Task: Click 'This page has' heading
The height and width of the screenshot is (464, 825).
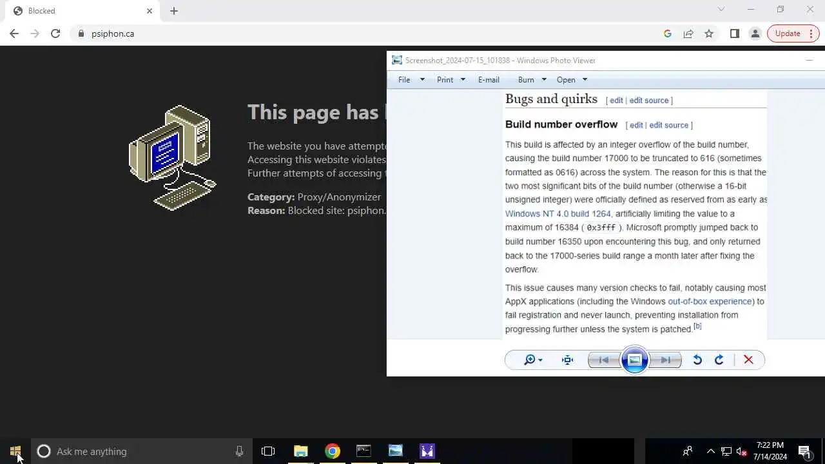Action: (313, 112)
